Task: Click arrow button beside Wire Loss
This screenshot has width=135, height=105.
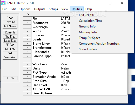Action: click(27, 64)
